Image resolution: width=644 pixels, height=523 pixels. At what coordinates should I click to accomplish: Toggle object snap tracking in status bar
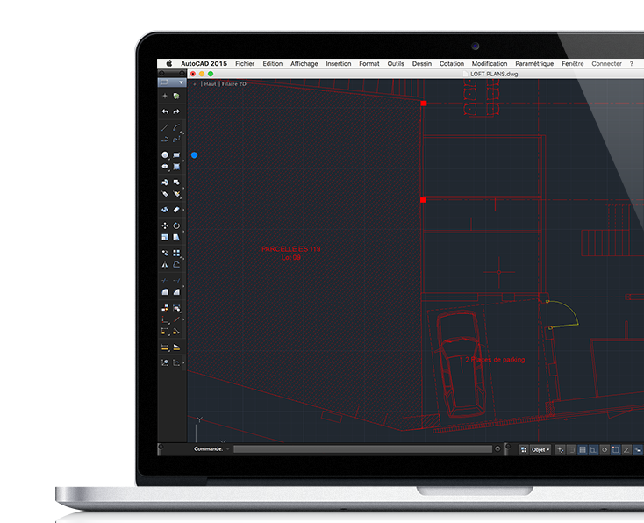pos(626,450)
